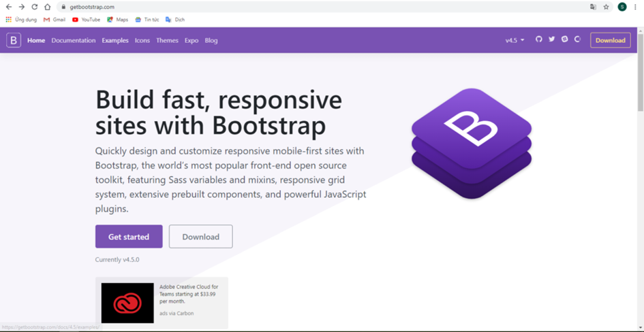Open the Icons nav item

(142, 40)
